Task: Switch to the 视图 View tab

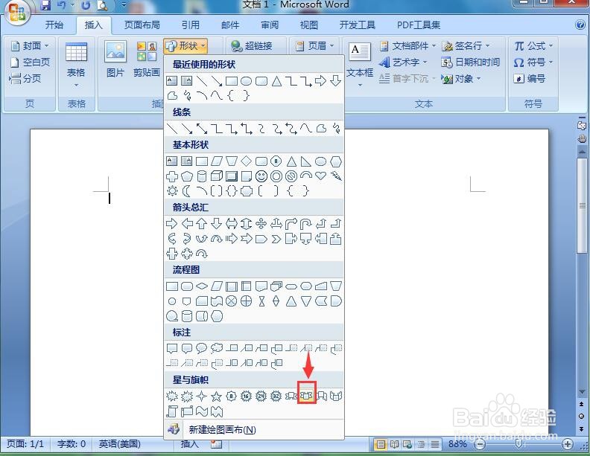Action: (x=309, y=25)
